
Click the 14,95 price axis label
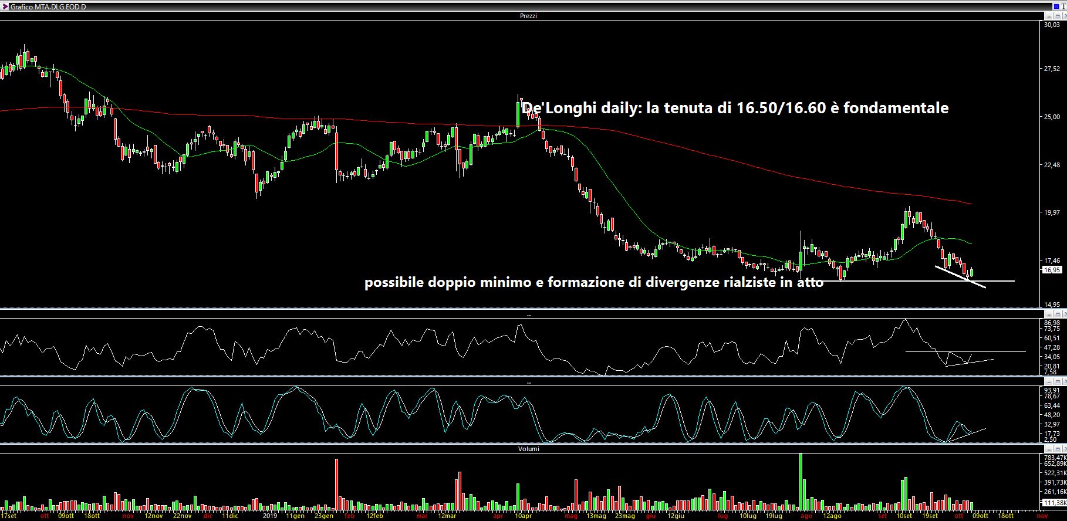[1051, 305]
